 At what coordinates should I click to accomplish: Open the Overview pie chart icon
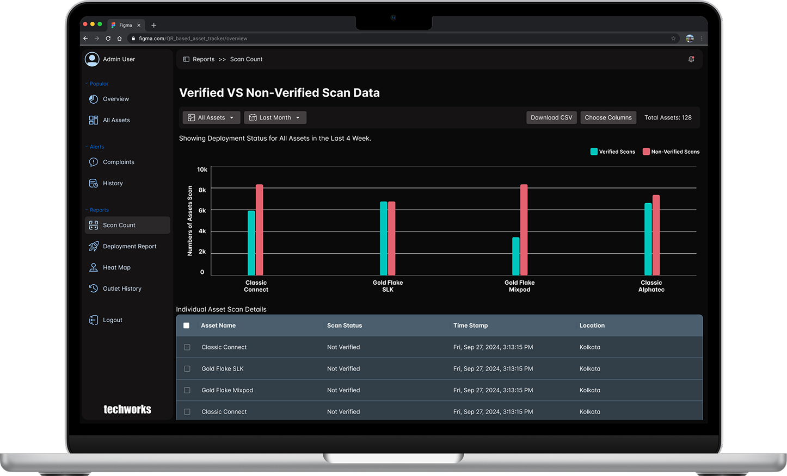[94, 99]
